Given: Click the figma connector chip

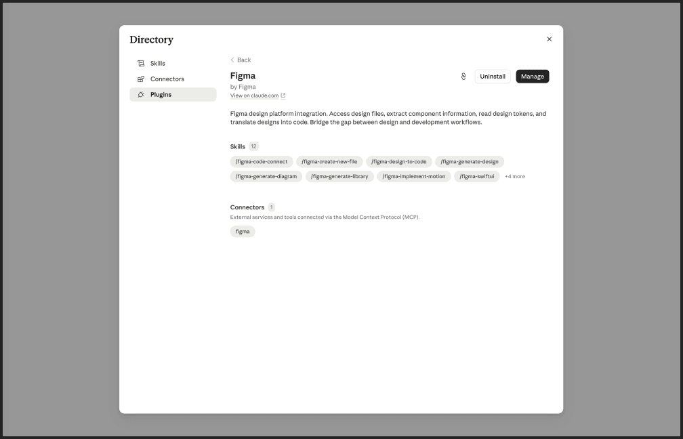Looking at the screenshot, I should tap(243, 232).
